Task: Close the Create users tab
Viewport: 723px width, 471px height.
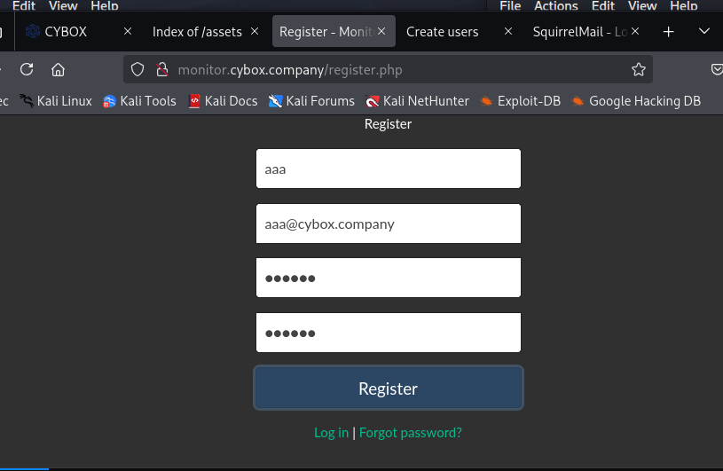Action: (508, 31)
